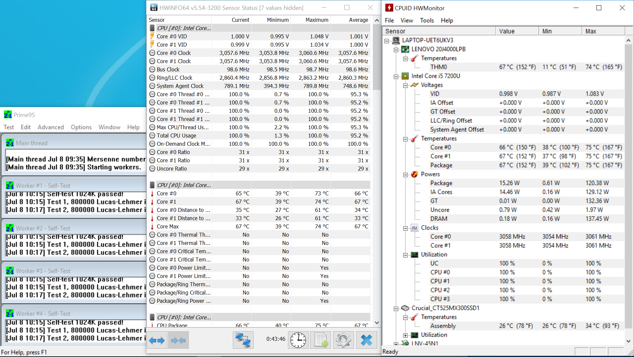
Task: Open the Window menu in Prime95
Action: [x=109, y=127]
